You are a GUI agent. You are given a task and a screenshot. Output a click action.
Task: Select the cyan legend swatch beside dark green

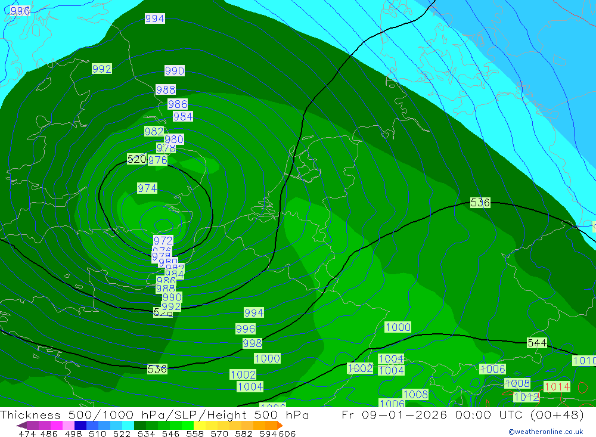coord(128,425)
